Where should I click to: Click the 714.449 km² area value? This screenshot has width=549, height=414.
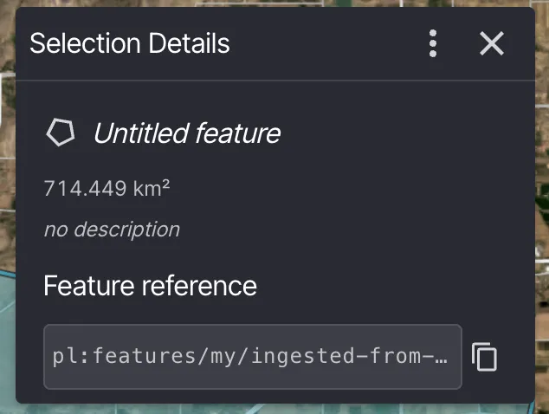(107, 189)
